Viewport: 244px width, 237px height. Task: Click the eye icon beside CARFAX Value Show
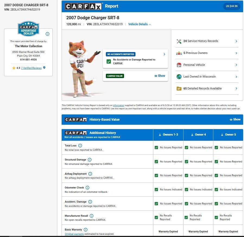point(156,76)
